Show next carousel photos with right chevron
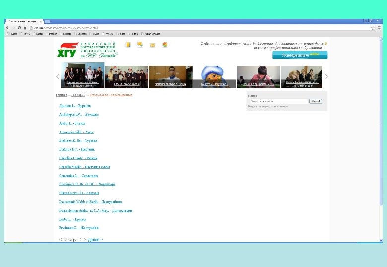The image size is (387, 267). (x=326, y=77)
